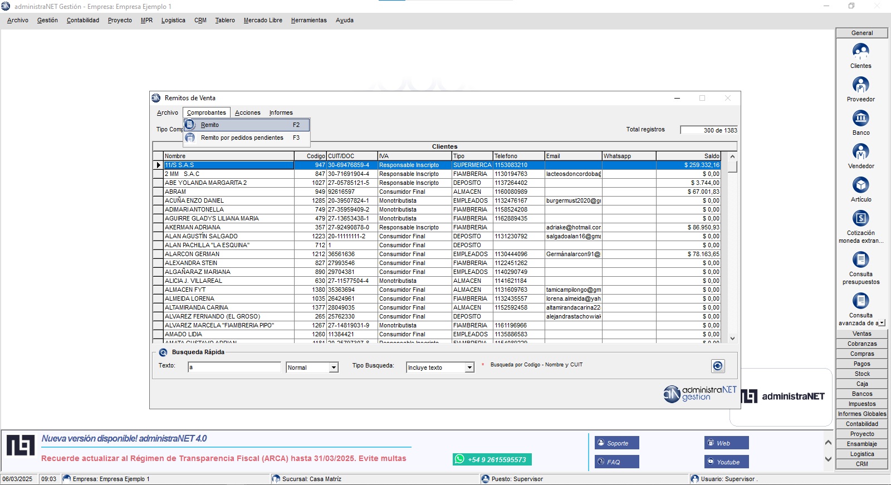This screenshot has height=485, width=891.
Task: Click the Usuario status bar icon
Action: click(694, 479)
